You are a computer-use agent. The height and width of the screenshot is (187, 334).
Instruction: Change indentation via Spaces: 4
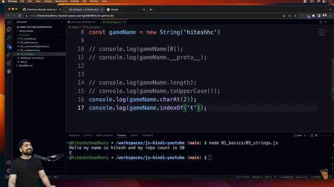tap(257, 177)
